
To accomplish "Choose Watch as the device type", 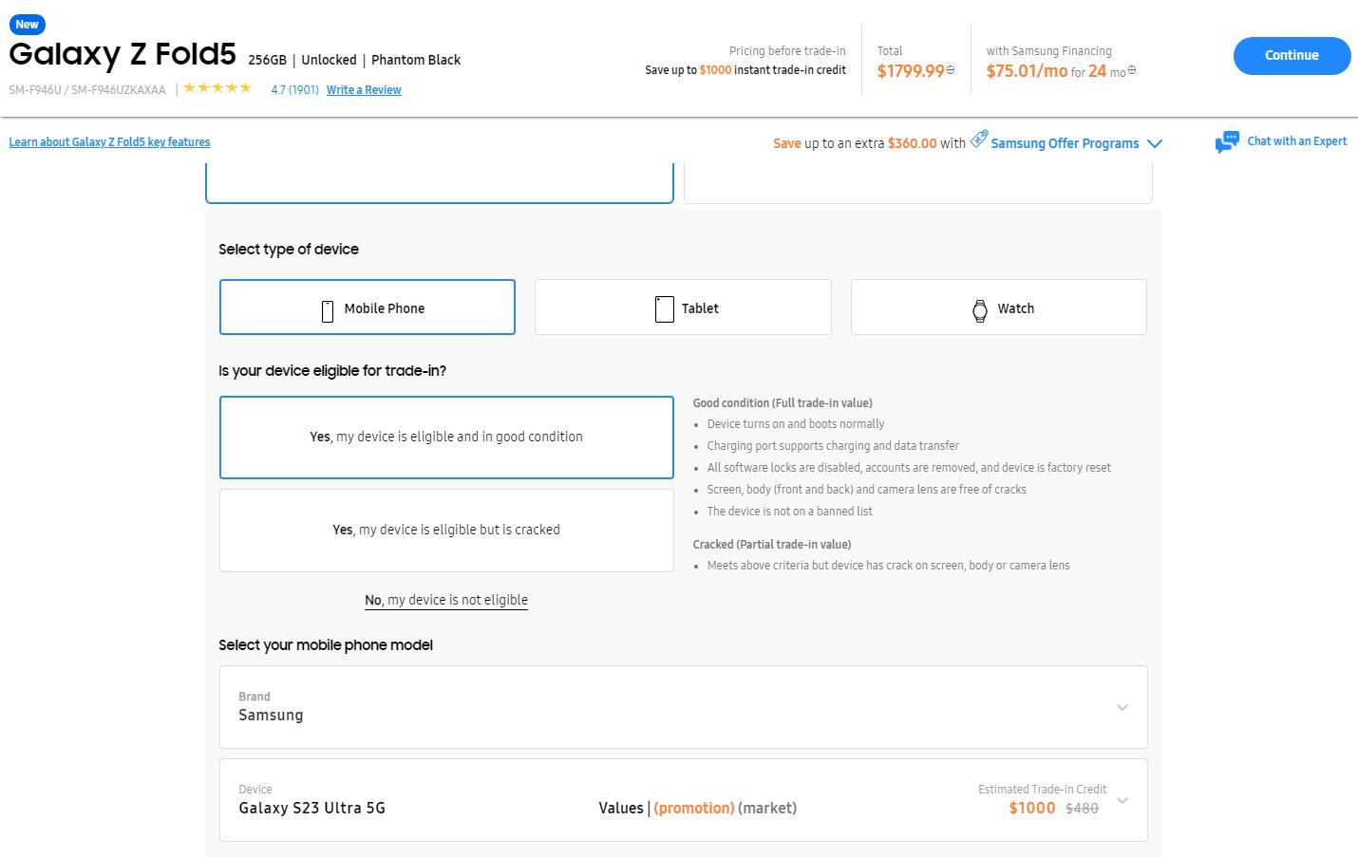I will coord(998,307).
